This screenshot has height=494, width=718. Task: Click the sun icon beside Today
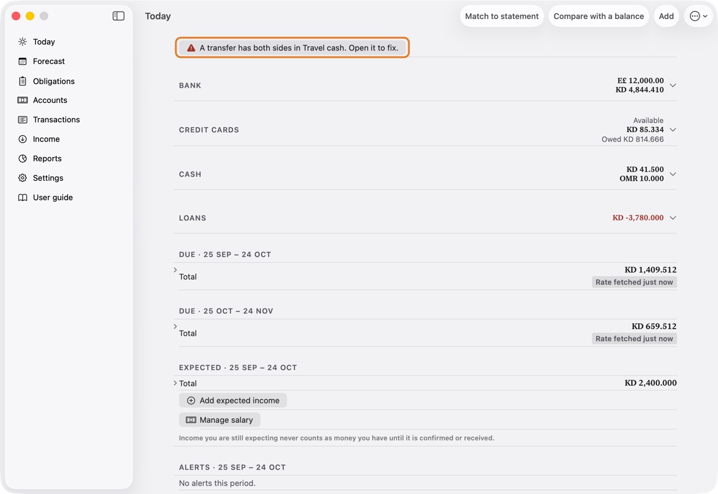23,41
